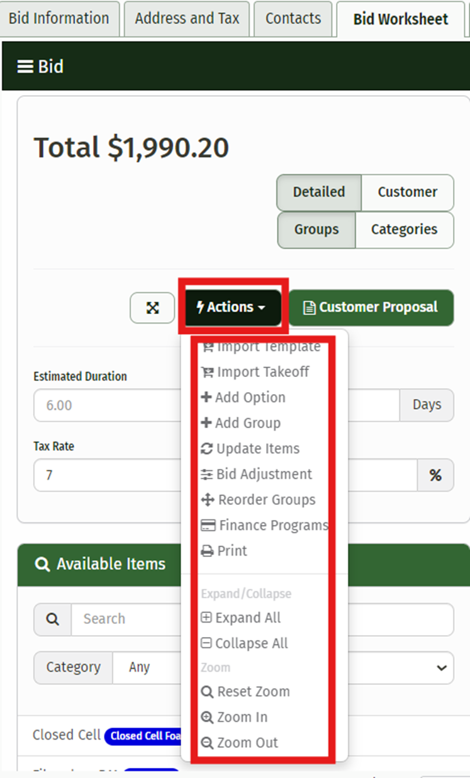Open the Category Any dropdown chevron
The width and height of the screenshot is (470, 778).
pyautogui.click(x=442, y=668)
